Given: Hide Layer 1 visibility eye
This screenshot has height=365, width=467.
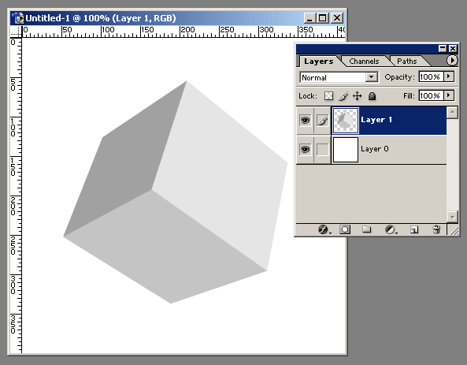Looking at the screenshot, I should click(x=305, y=121).
